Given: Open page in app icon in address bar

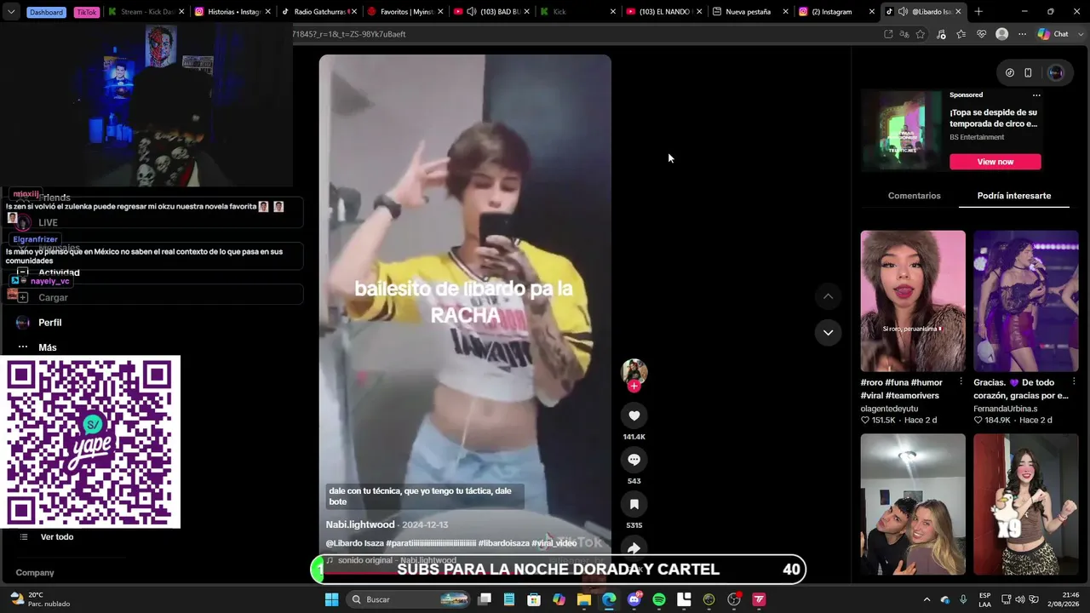Looking at the screenshot, I should (x=888, y=34).
